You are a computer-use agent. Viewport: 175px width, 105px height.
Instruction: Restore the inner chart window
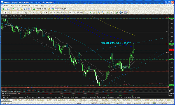pos(171,5)
